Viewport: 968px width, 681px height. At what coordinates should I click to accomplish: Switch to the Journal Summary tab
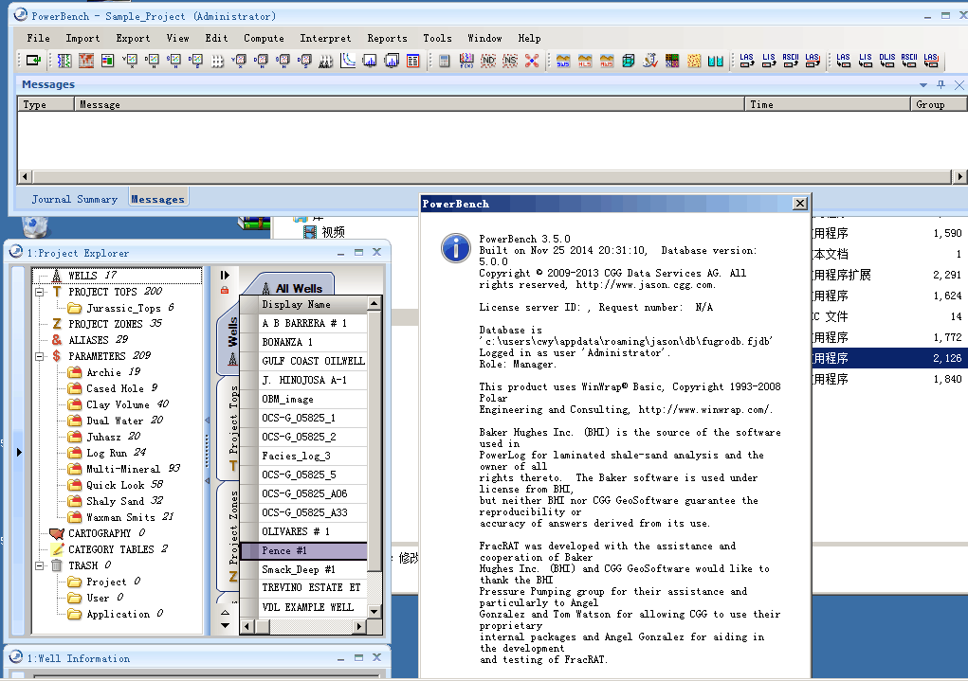pyautogui.click(x=75, y=199)
